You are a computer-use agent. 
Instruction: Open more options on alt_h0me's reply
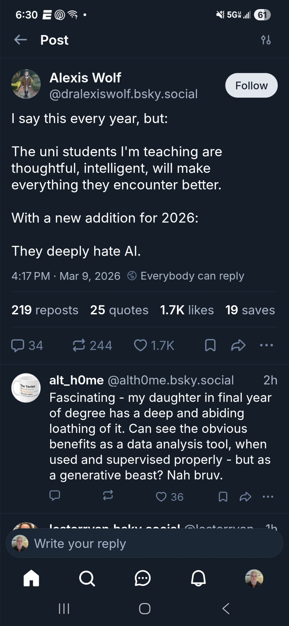(268, 497)
